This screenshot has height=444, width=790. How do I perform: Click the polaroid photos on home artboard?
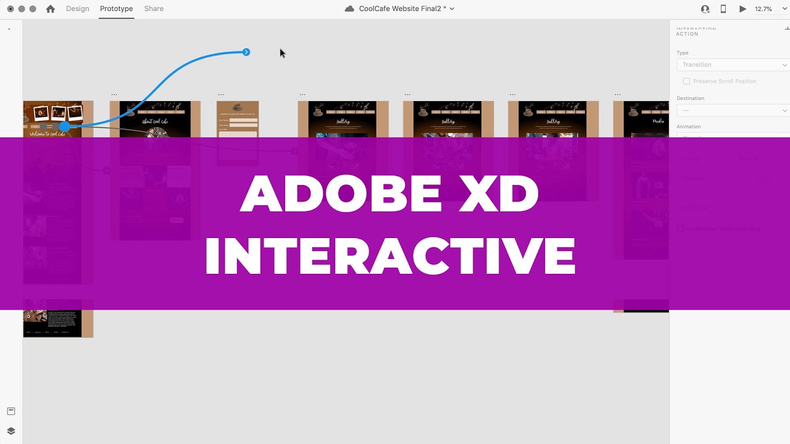58,113
